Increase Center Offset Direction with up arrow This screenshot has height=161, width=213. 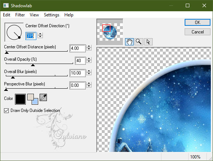(40, 34)
